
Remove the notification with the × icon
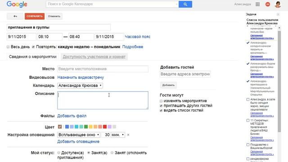pyautogui.click(x=128, y=135)
